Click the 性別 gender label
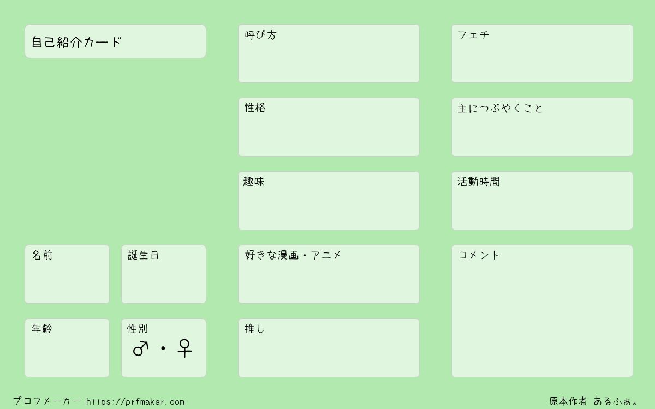 [138, 329]
